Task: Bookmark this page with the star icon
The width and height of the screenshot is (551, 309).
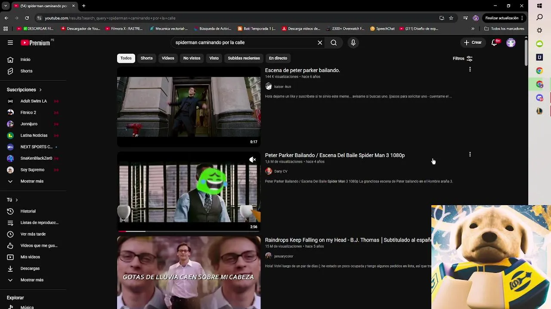Action: coord(451,18)
